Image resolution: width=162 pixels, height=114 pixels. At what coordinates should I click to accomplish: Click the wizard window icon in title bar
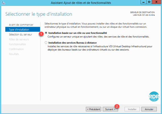point(3,3)
